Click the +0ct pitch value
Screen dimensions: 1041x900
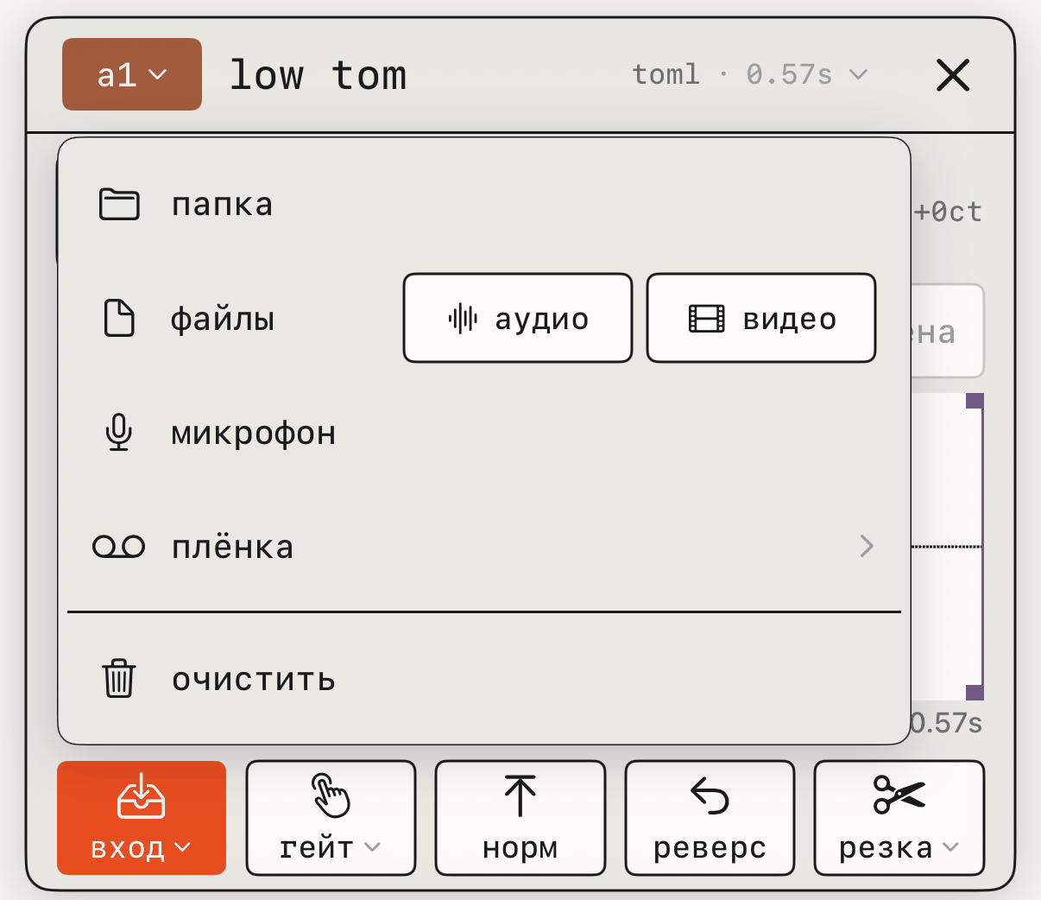pyautogui.click(x=948, y=212)
